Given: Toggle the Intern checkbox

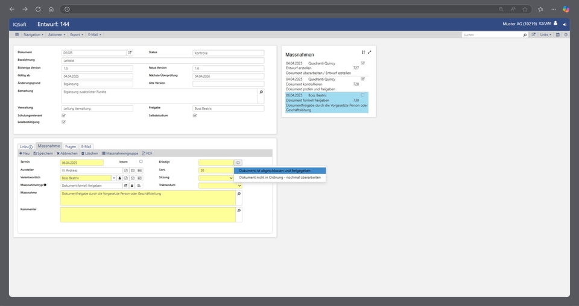Looking at the screenshot, I should pos(141,161).
